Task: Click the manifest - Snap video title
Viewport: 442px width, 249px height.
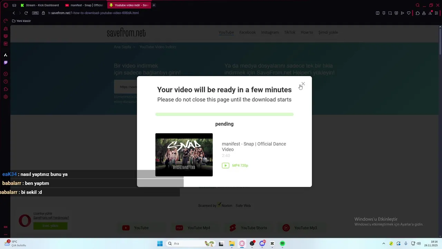Action: pyautogui.click(x=254, y=147)
